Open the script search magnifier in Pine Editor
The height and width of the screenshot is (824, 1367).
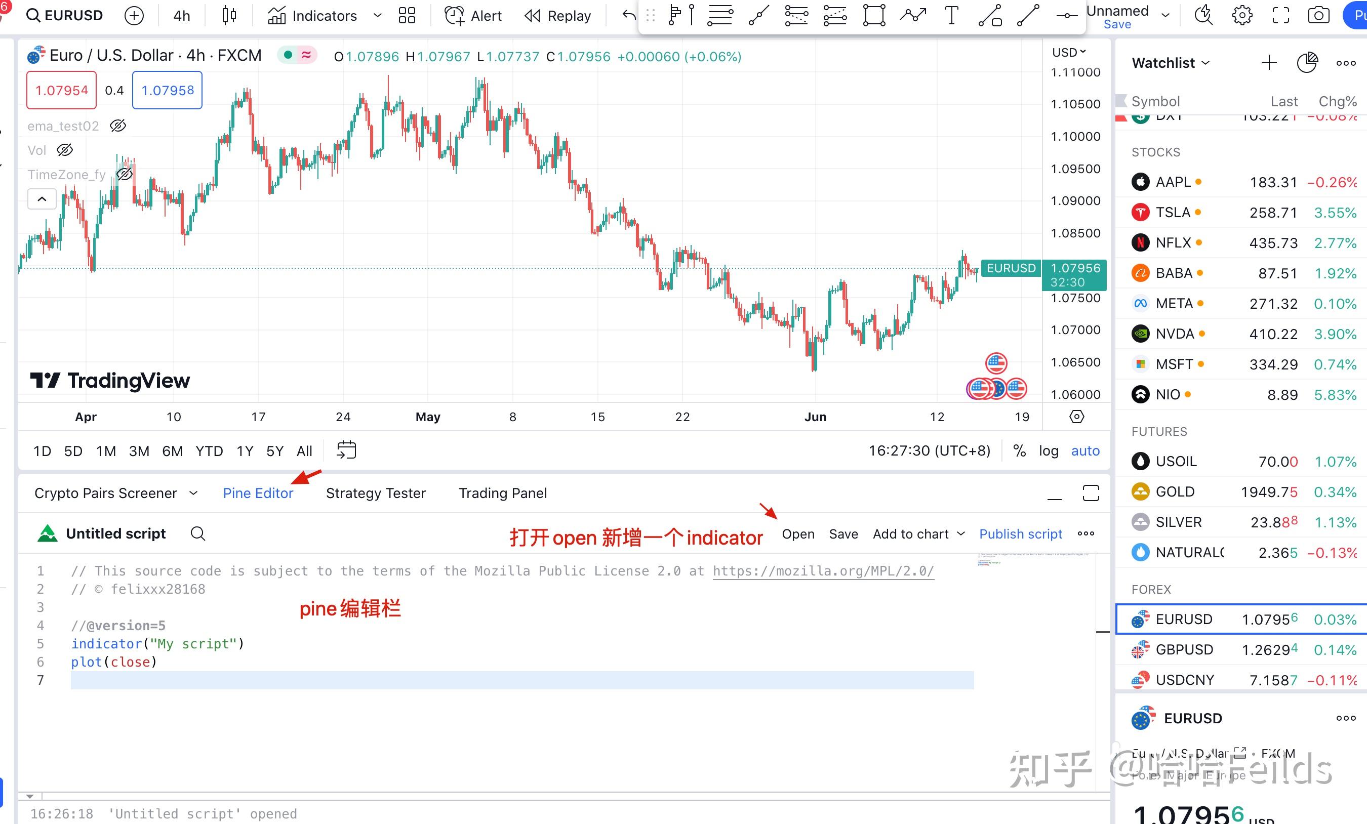pos(197,533)
